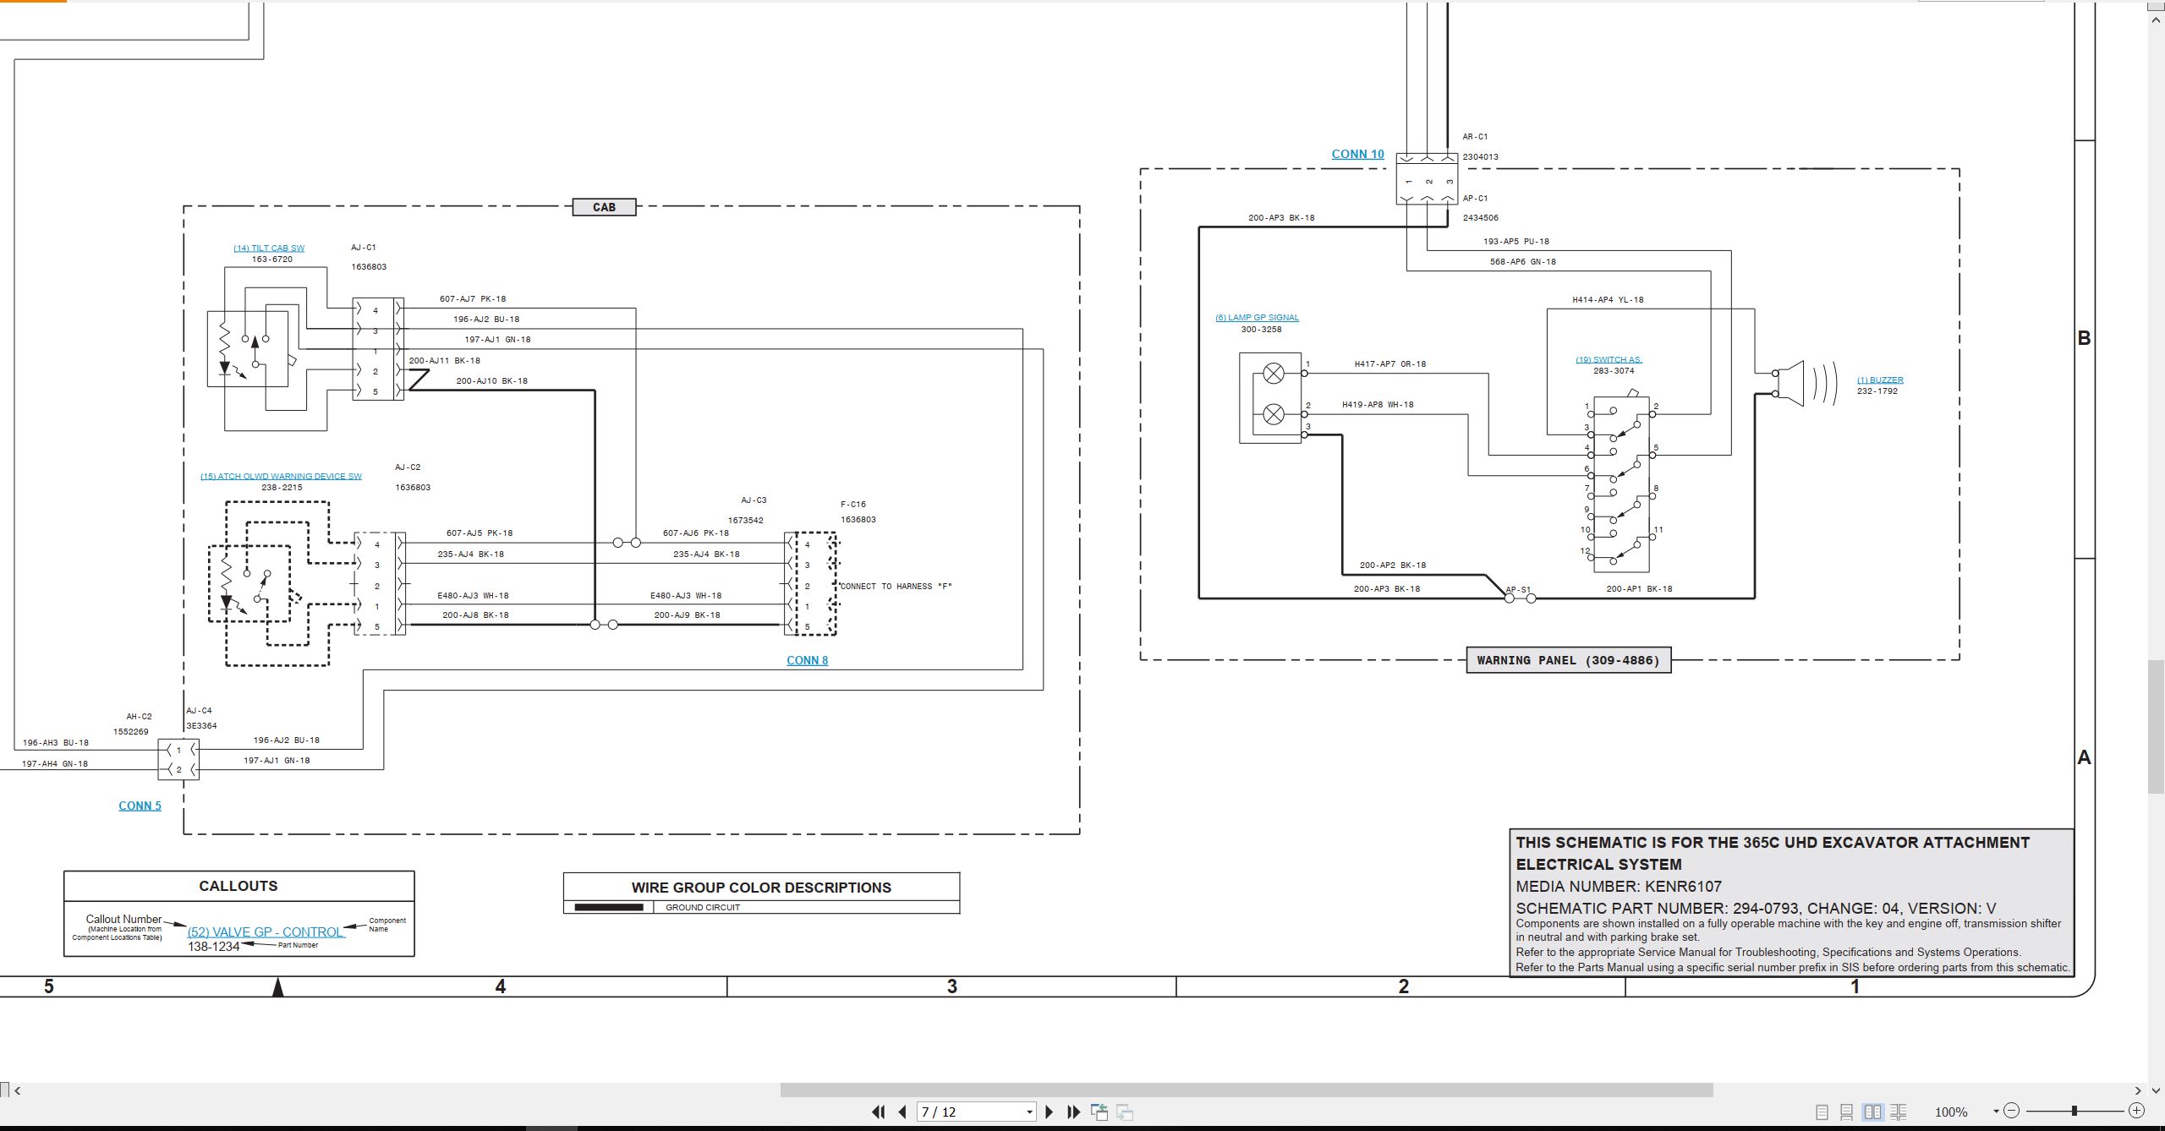Open the CONN 8 link

(807, 660)
